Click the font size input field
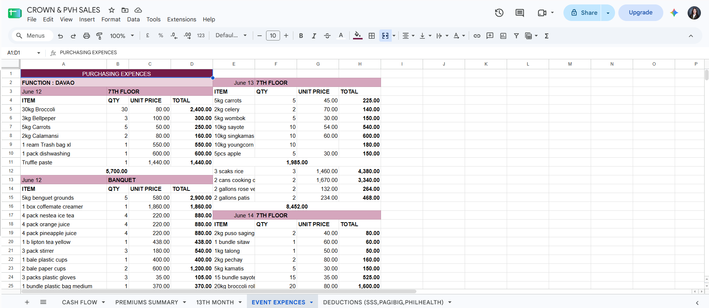The image size is (709, 308). (273, 36)
